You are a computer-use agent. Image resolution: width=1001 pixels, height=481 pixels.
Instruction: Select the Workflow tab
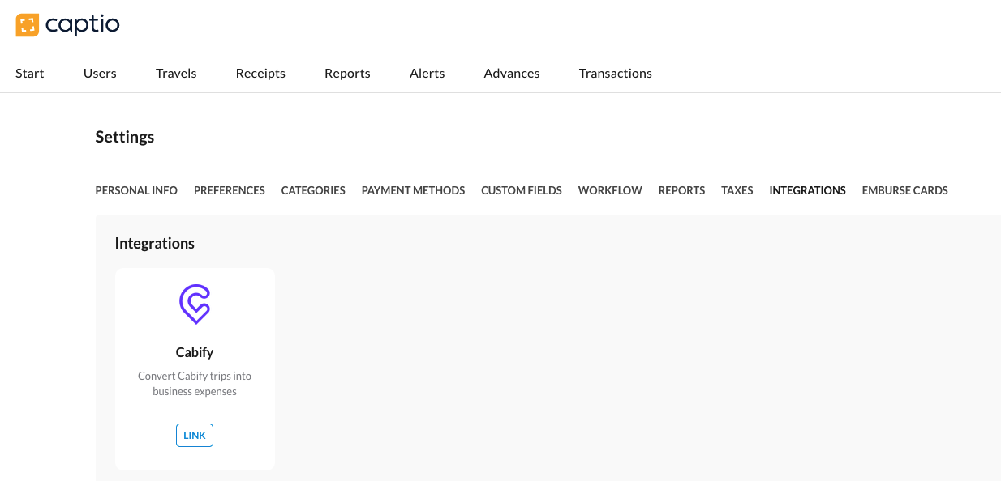[610, 190]
